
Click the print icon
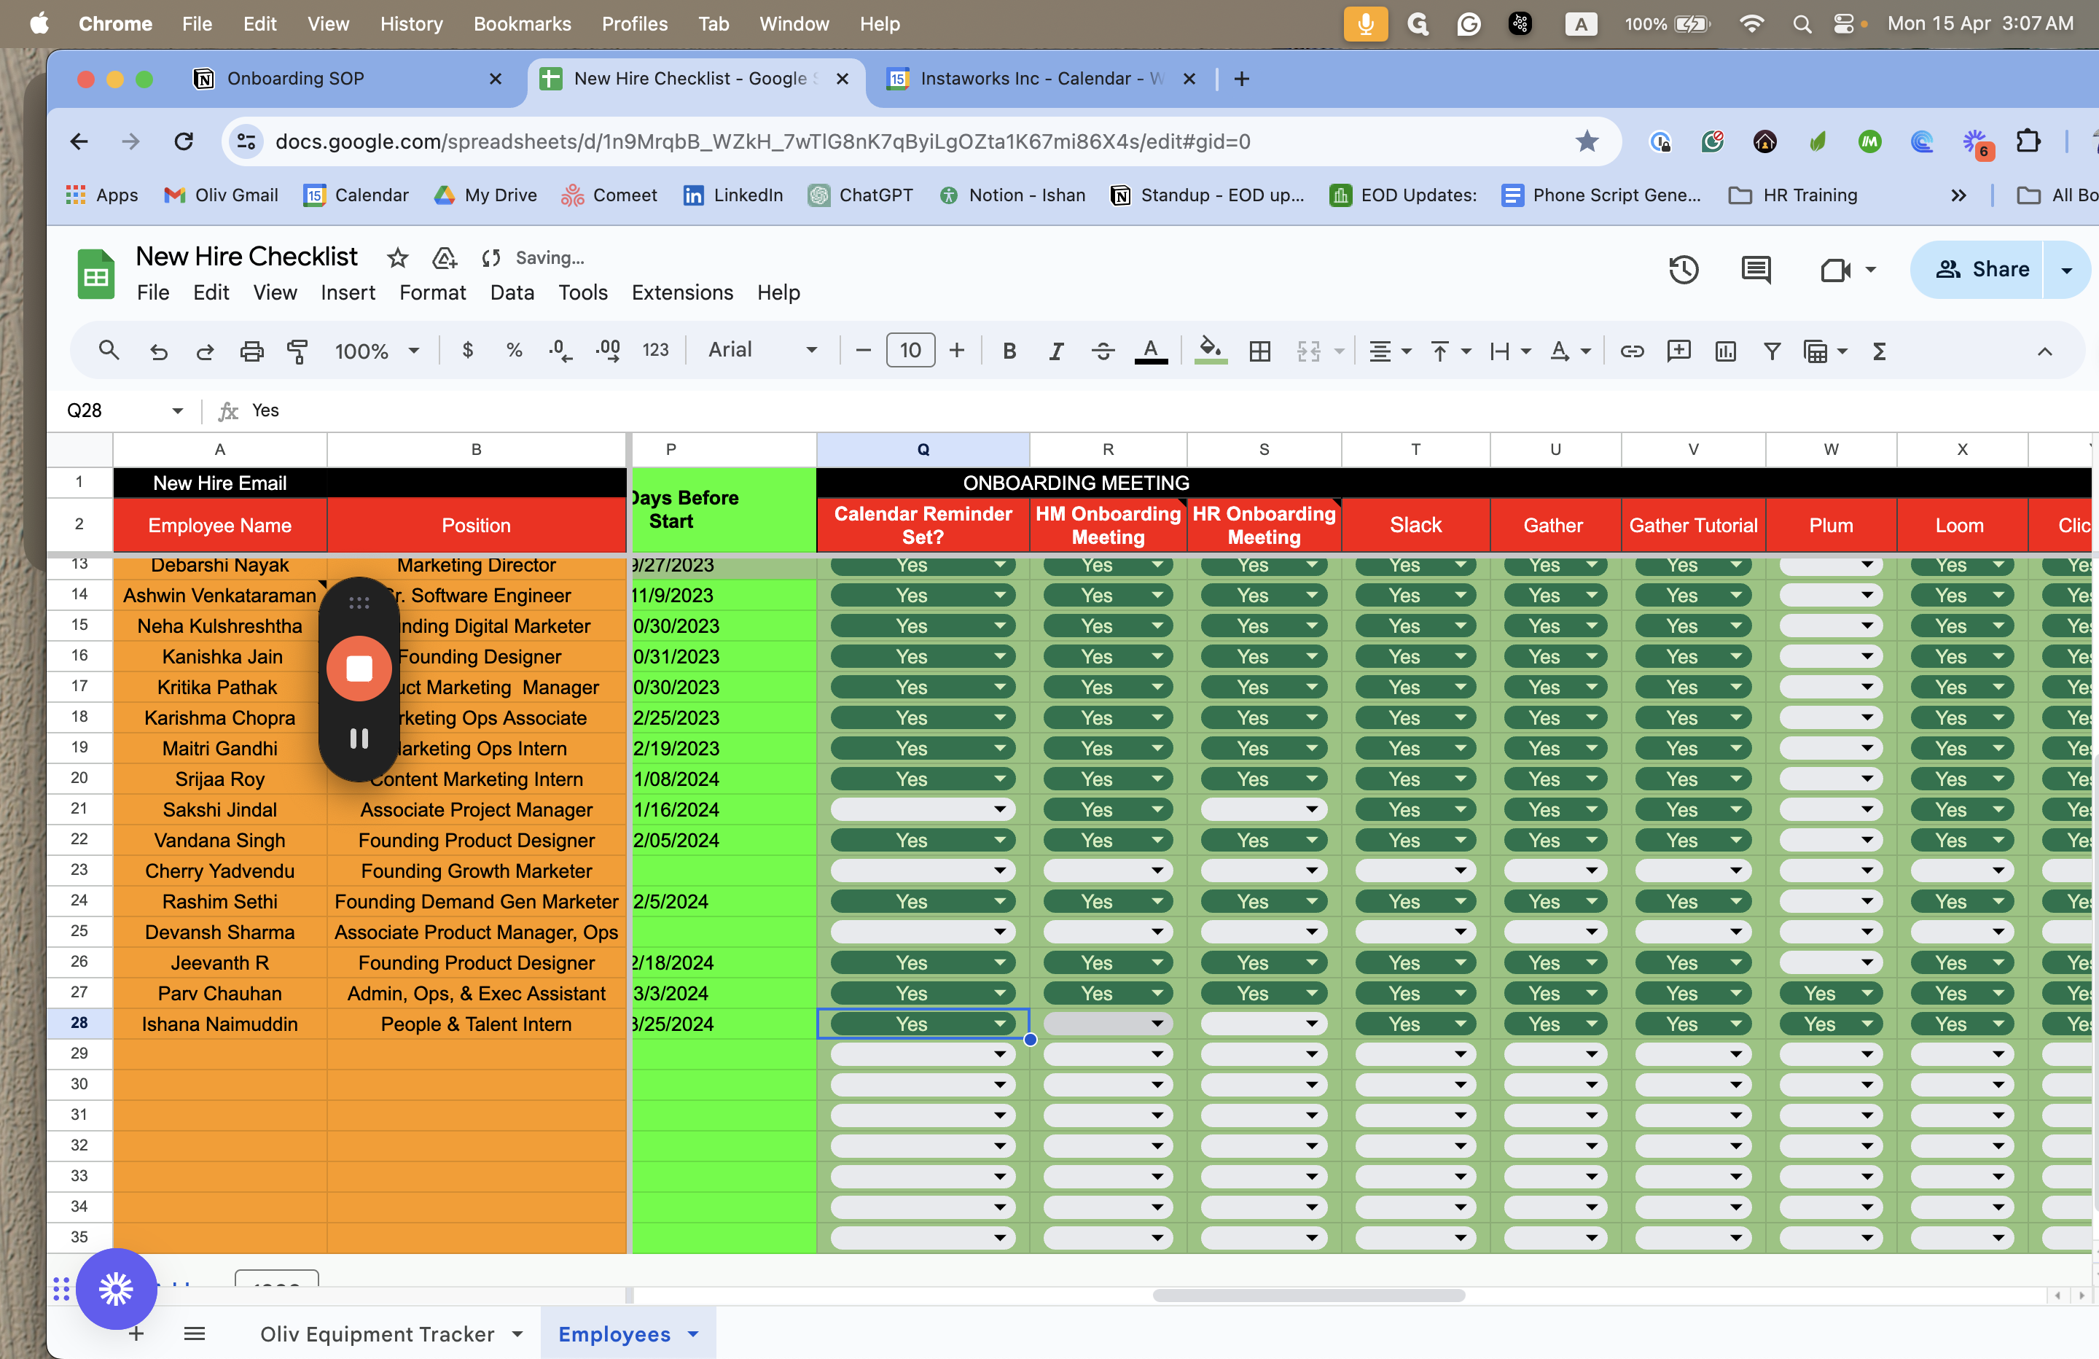click(251, 351)
